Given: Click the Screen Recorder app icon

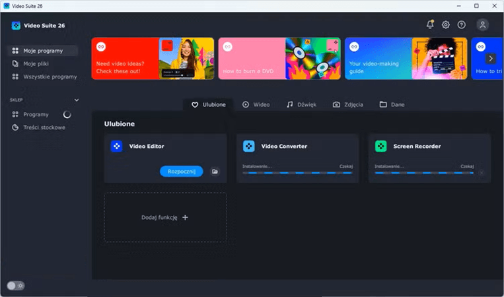Looking at the screenshot, I should click(x=381, y=146).
